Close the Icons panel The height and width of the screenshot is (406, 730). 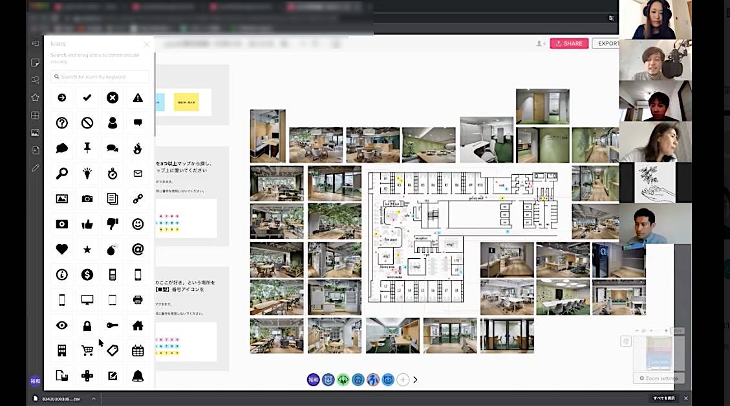147,45
